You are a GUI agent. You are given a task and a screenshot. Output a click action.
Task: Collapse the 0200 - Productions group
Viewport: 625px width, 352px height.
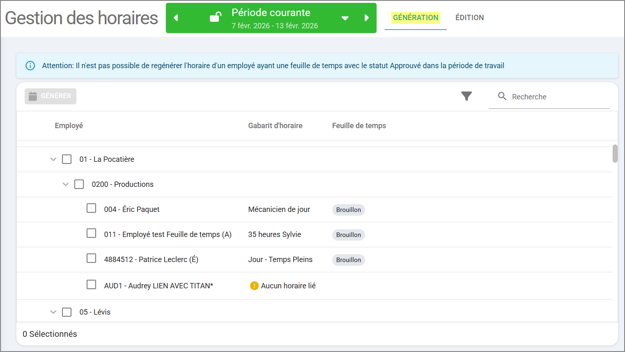tap(66, 184)
